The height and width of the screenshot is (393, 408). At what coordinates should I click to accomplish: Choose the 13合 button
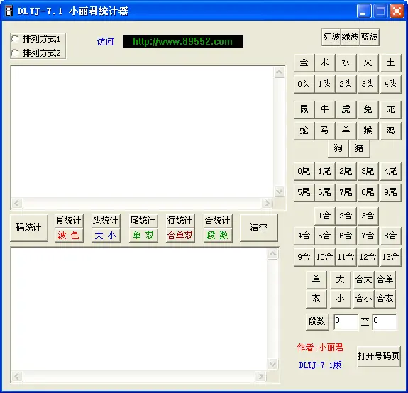(390, 257)
